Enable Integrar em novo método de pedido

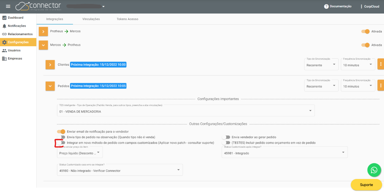click(62, 143)
